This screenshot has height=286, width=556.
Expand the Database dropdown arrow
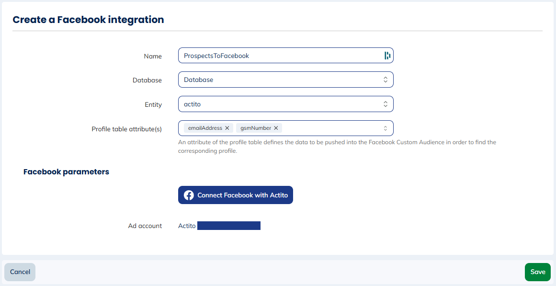(385, 80)
